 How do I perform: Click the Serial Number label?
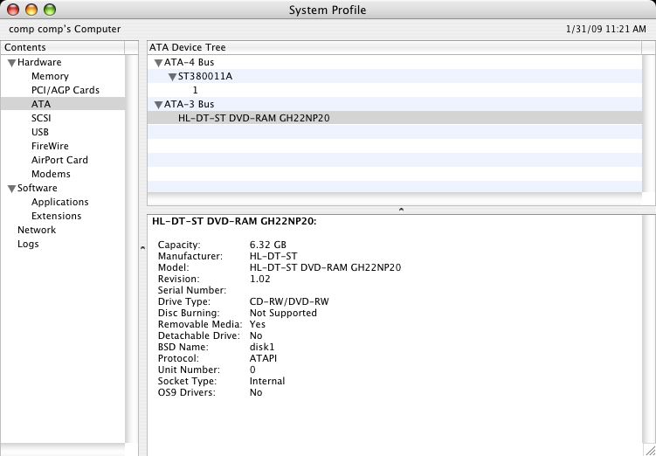(x=192, y=290)
